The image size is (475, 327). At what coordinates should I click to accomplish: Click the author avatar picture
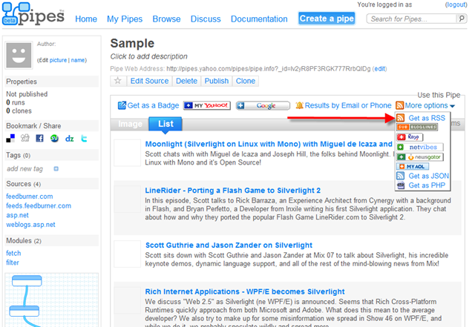coord(19,55)
